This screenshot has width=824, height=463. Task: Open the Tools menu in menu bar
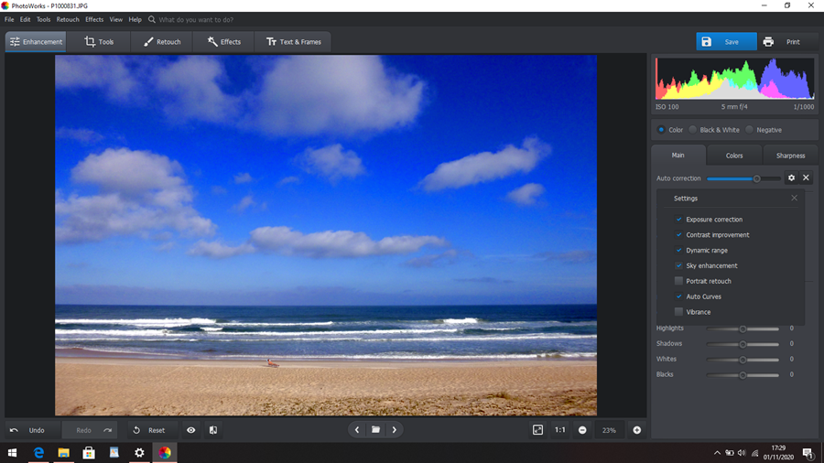(43, 19)
